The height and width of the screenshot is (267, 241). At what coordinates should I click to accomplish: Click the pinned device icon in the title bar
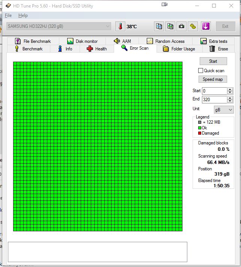(x=164, y=5)
